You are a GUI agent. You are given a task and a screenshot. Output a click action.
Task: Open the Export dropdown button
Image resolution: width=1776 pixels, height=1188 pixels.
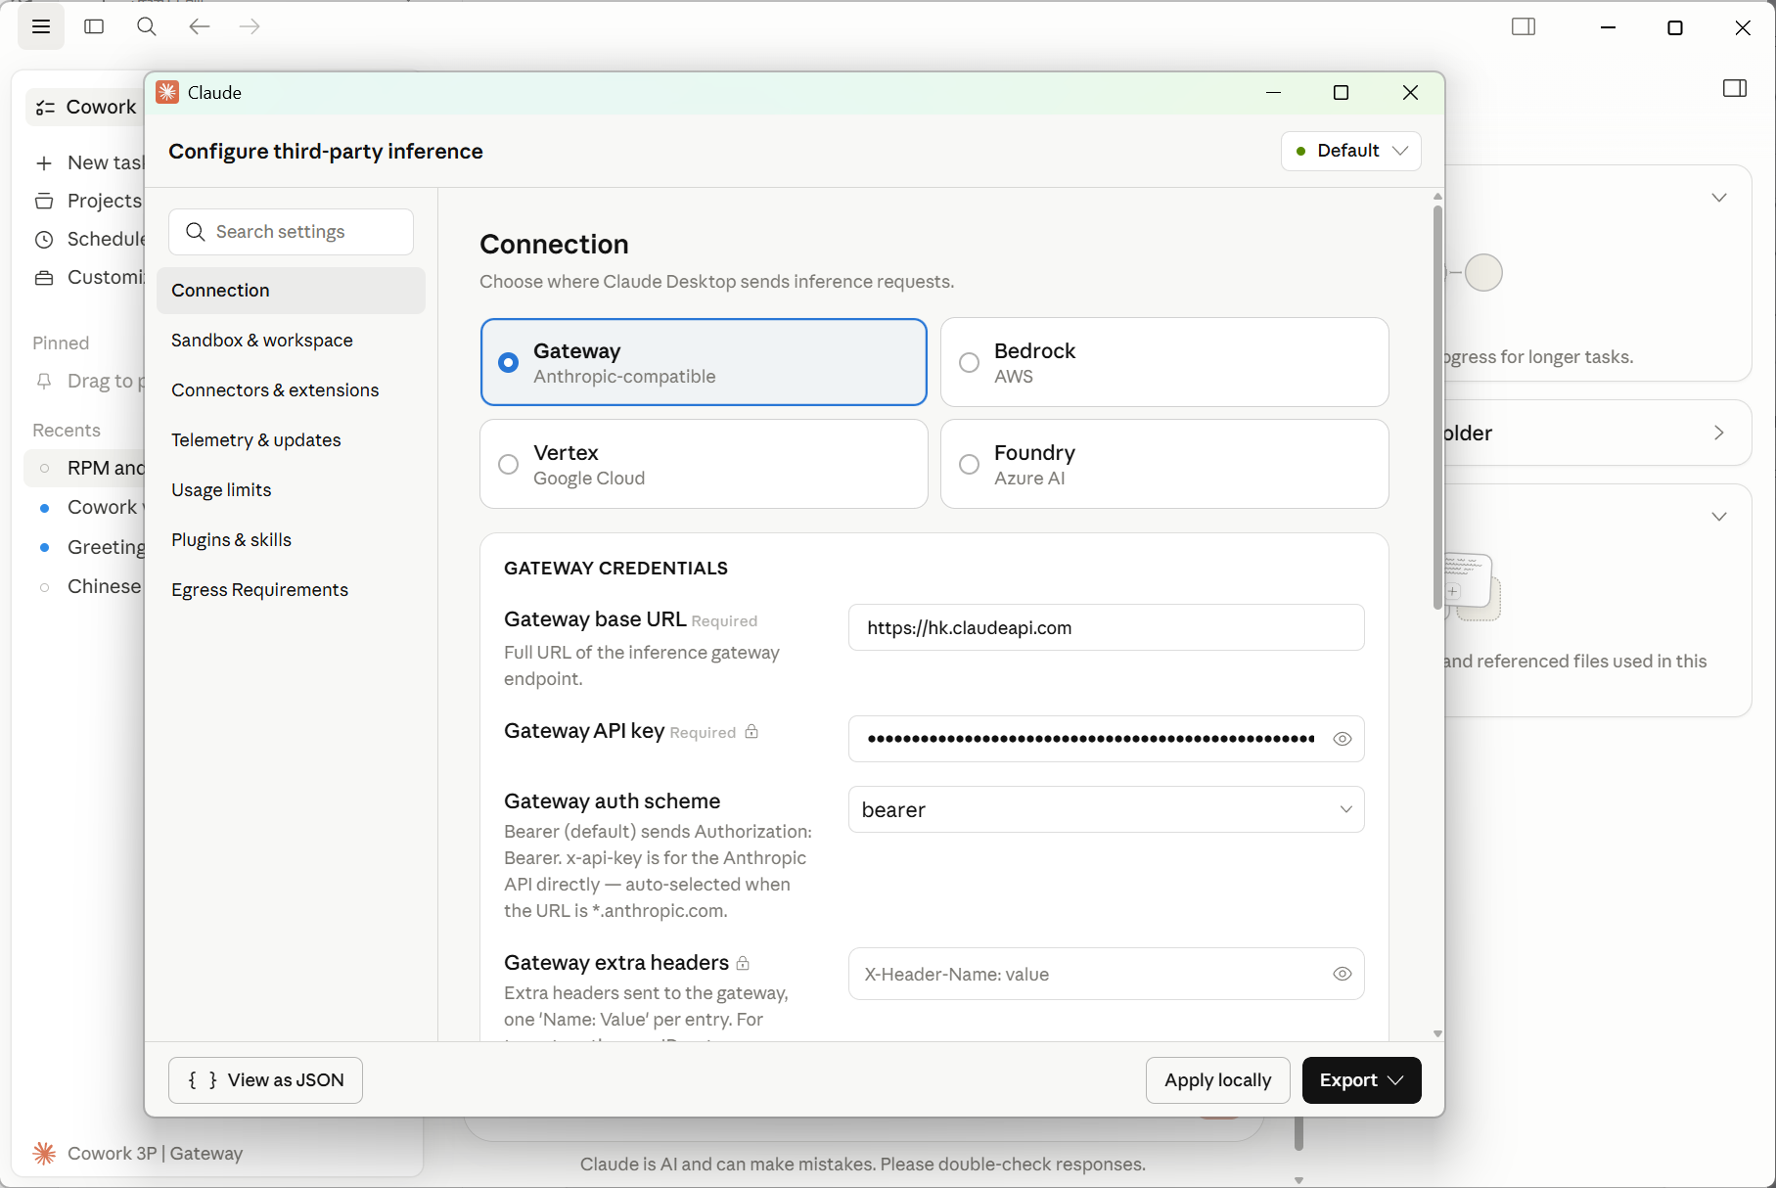pyautogui.click(x=1362, y=1080)
